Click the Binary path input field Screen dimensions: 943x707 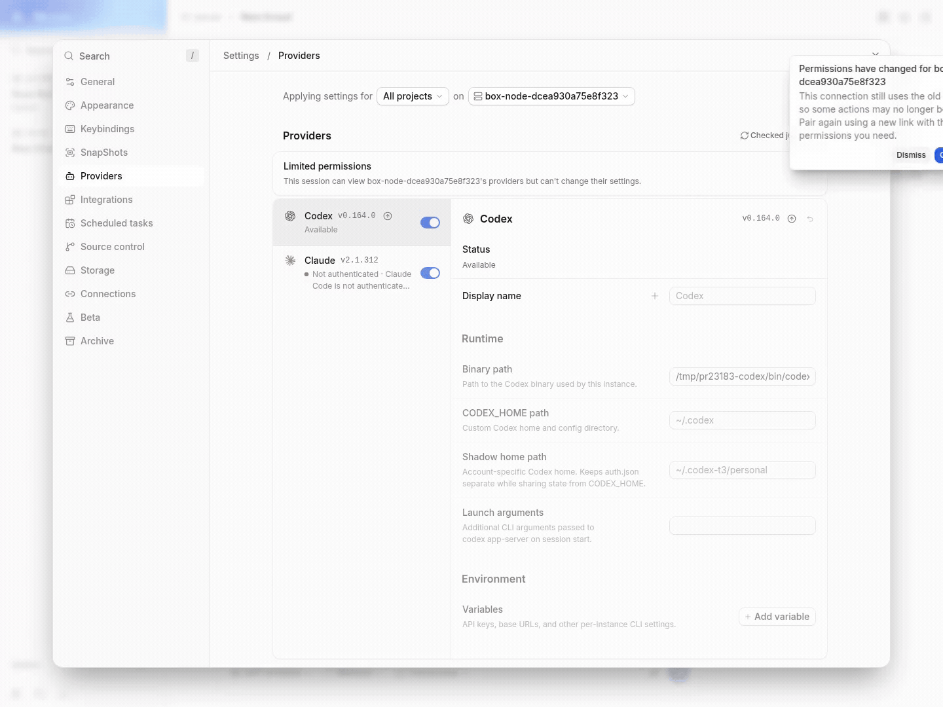[743, 376]
